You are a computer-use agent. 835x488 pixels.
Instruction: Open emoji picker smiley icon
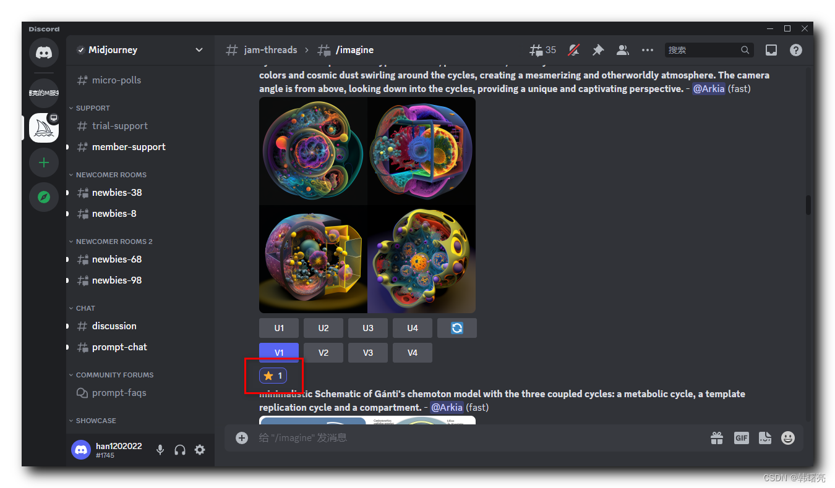click(x=788, y=438)
